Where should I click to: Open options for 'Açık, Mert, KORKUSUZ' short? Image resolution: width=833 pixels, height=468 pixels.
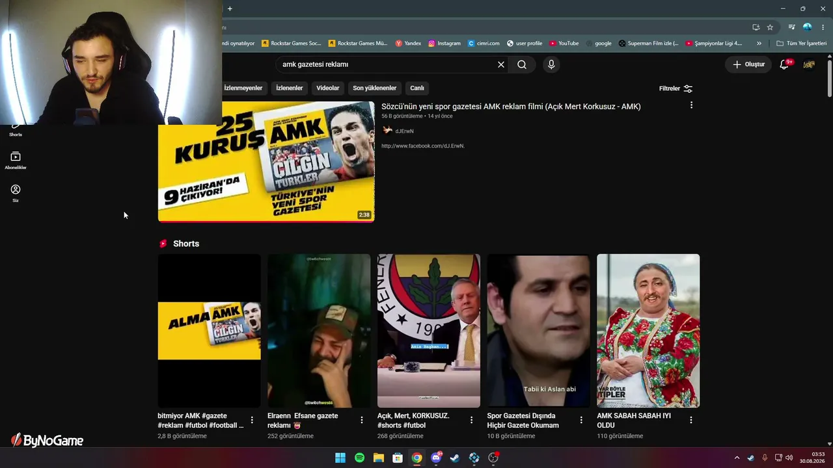[x=472, y=421]
